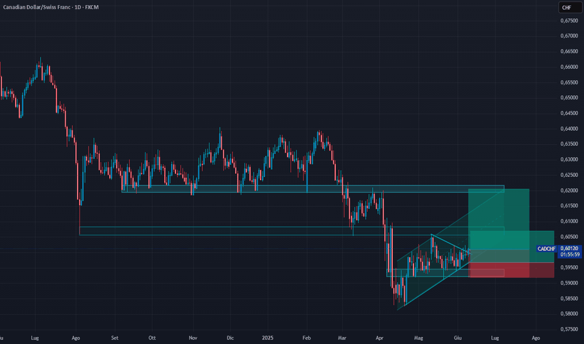Viewport: 584px width, 344px height.
Task: Click the Dic month label on time axis
Action: pyautogui.click(x=230, y=338)
